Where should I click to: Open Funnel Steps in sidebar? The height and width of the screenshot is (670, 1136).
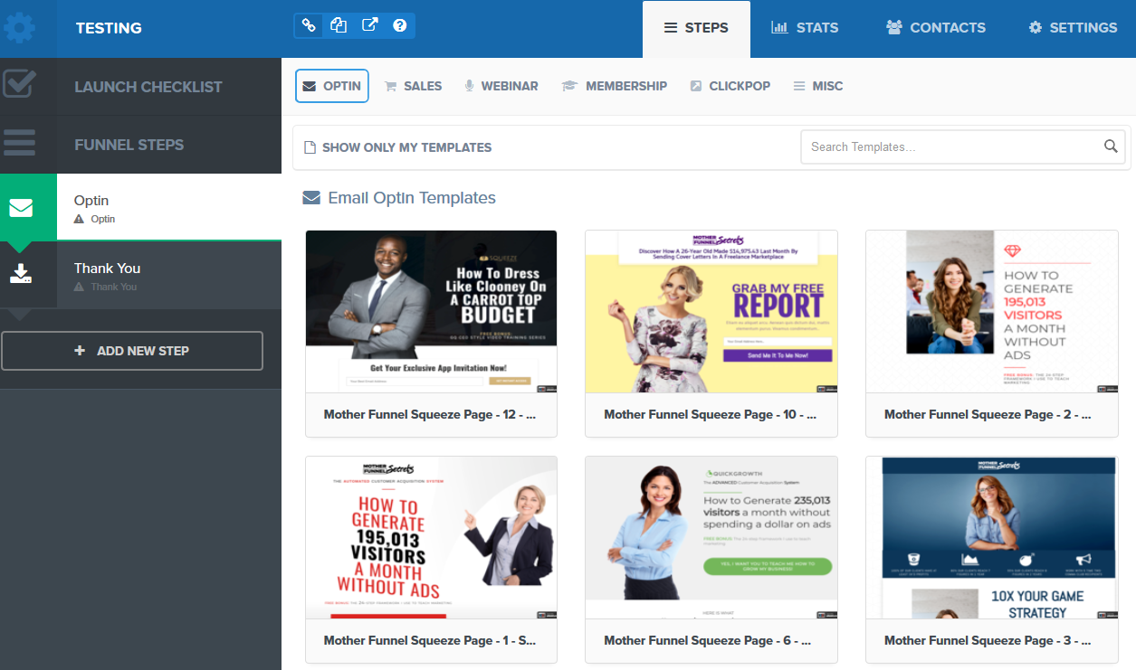click(x=129, y=145)
